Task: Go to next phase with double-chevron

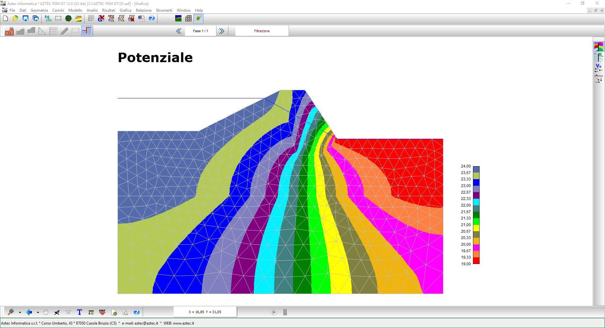Action: (222, 31)
